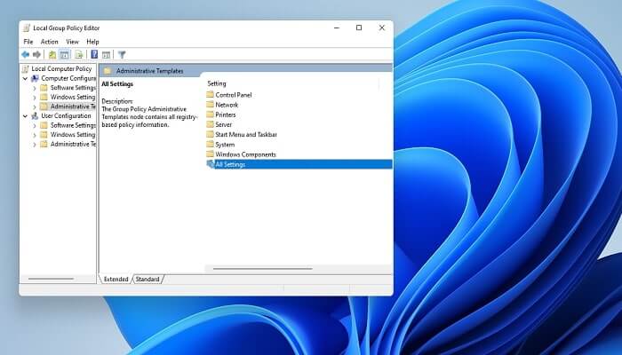Click the Forward arrow in toolbar
Image resolution: width=622 pixels, height=355 pixels.
click(x=36, y=55)
